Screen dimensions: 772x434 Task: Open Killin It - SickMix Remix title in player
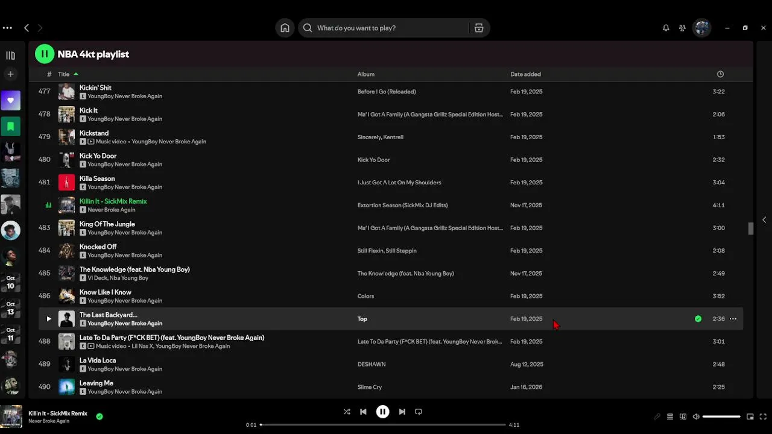58,414
